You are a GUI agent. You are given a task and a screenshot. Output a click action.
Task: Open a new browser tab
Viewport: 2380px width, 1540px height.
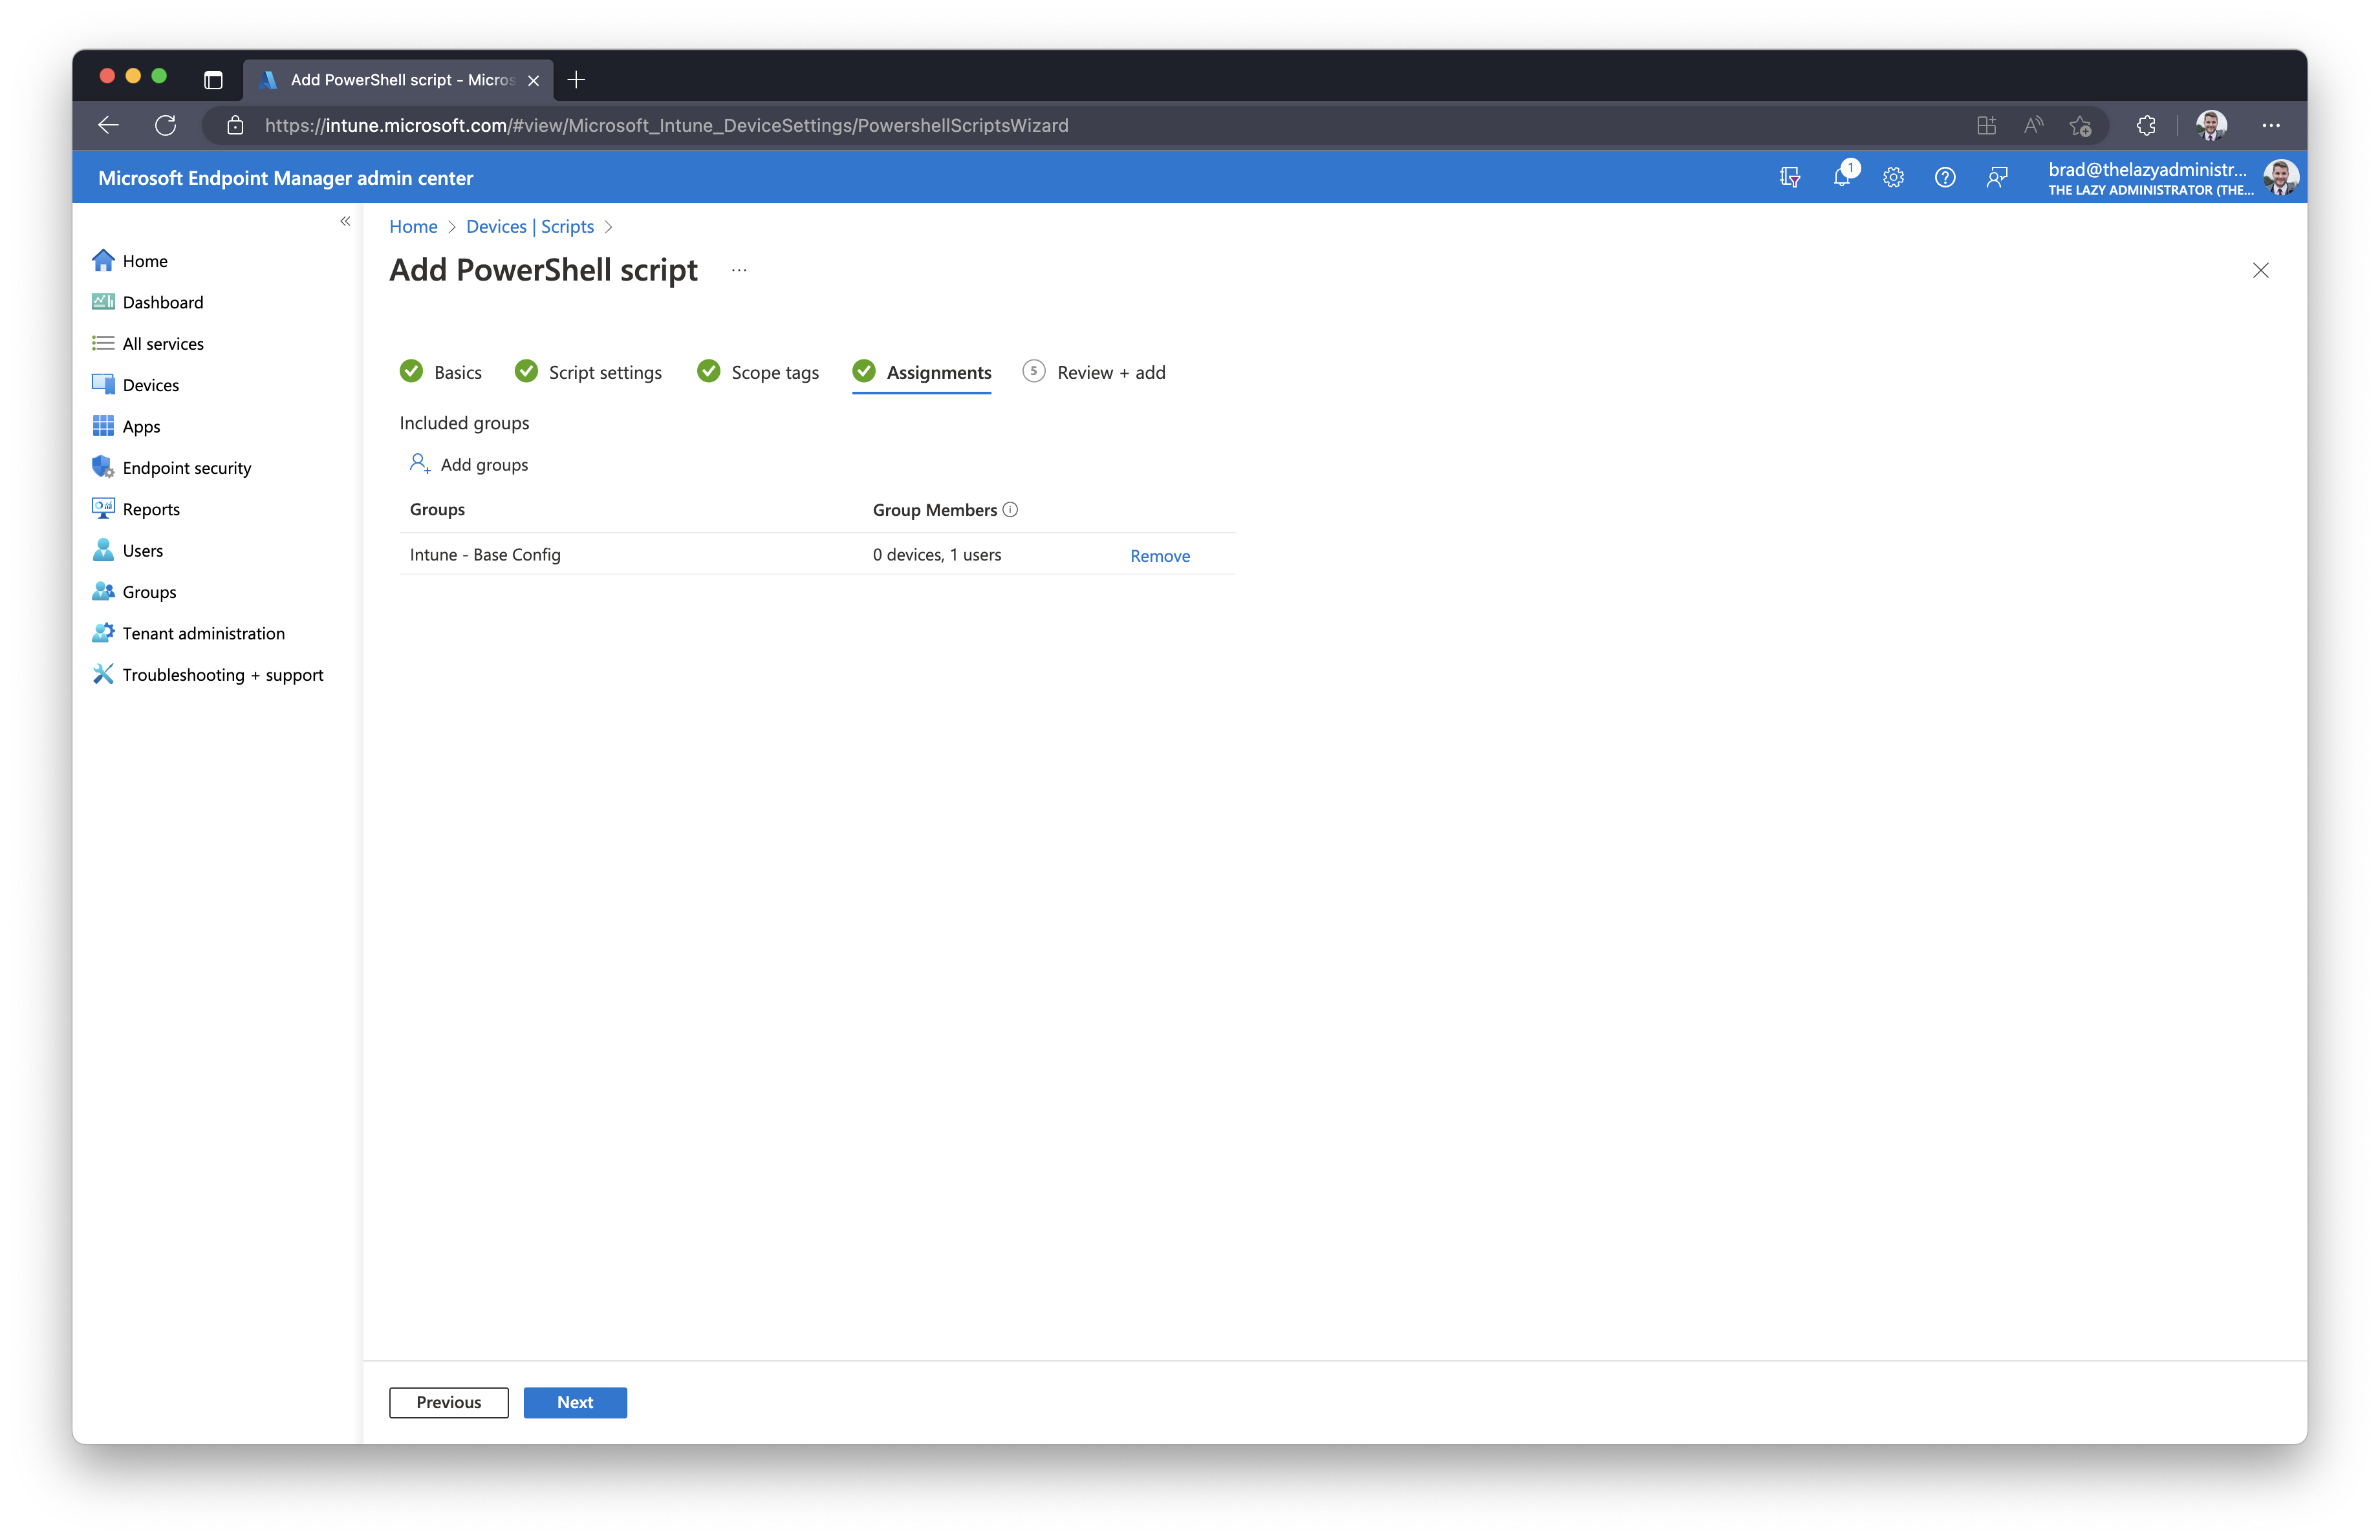coord(576,80)
